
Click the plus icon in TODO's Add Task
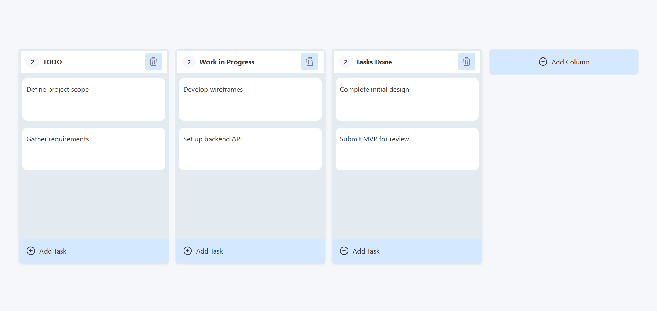tap(31, 251)
